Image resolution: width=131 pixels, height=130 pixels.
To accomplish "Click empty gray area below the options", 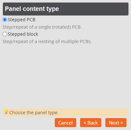I will point(66,75).
